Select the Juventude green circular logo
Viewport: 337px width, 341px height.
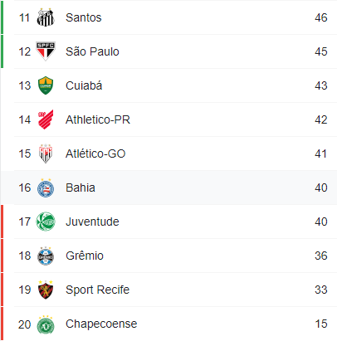pyautogui.click(x=46, y=222)
